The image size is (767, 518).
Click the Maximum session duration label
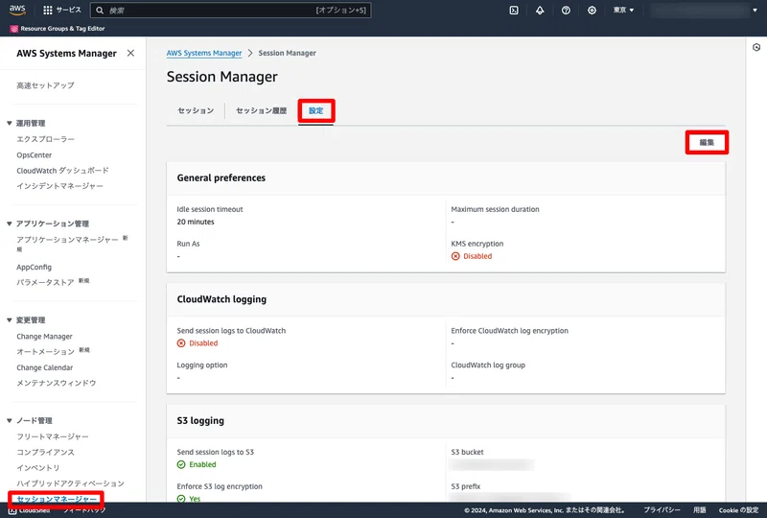495,209
